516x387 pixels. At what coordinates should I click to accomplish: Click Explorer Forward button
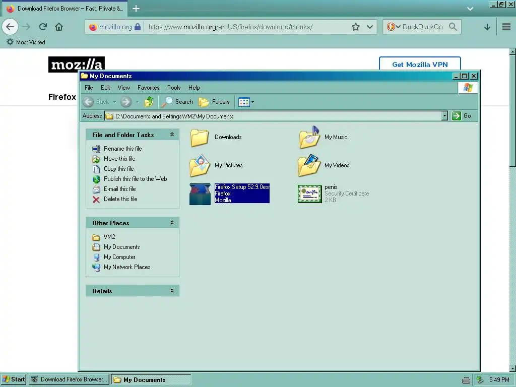click(x=125, y=102)
